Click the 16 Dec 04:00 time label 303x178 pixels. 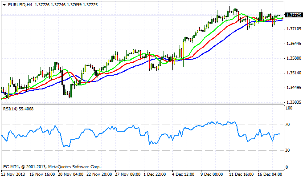tap(270, 174)
